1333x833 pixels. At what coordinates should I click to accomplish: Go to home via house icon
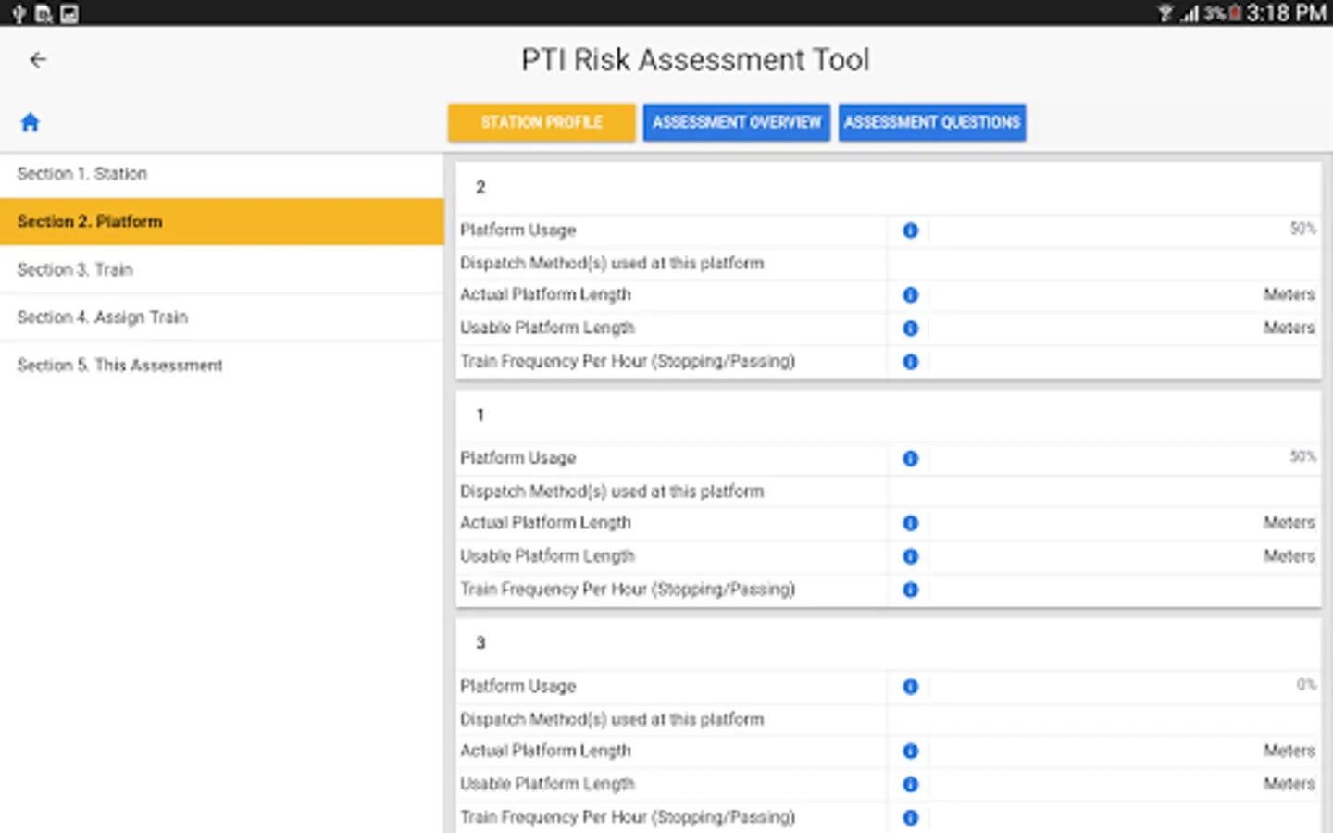point(31,122)
